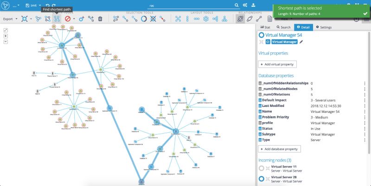Click the Virtual Manager label tag
The width and height of the screenshot is (371, 186).
[284, 42]
